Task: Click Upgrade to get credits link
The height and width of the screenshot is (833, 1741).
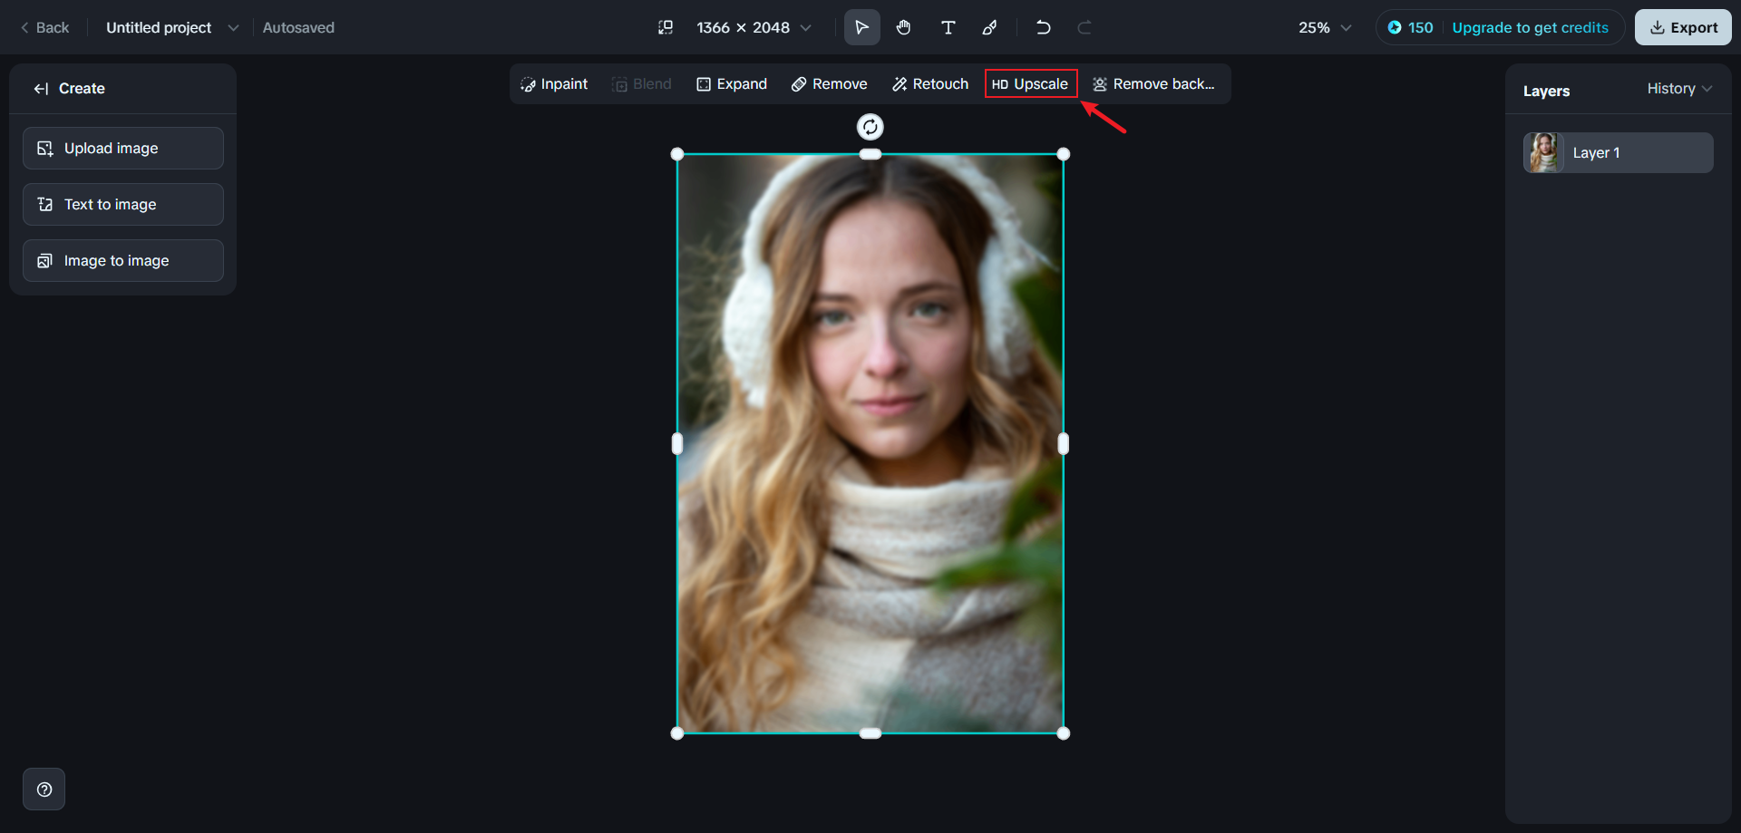Action: pyautogui.click(x=1531, y=27)
